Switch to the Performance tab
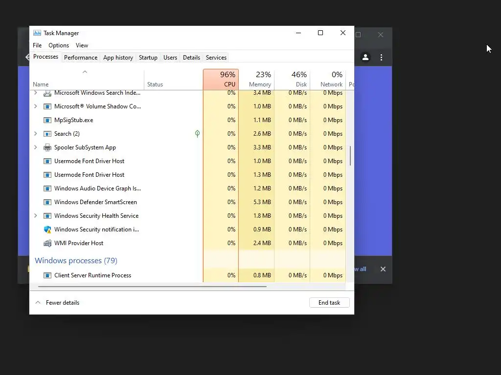 81,58
